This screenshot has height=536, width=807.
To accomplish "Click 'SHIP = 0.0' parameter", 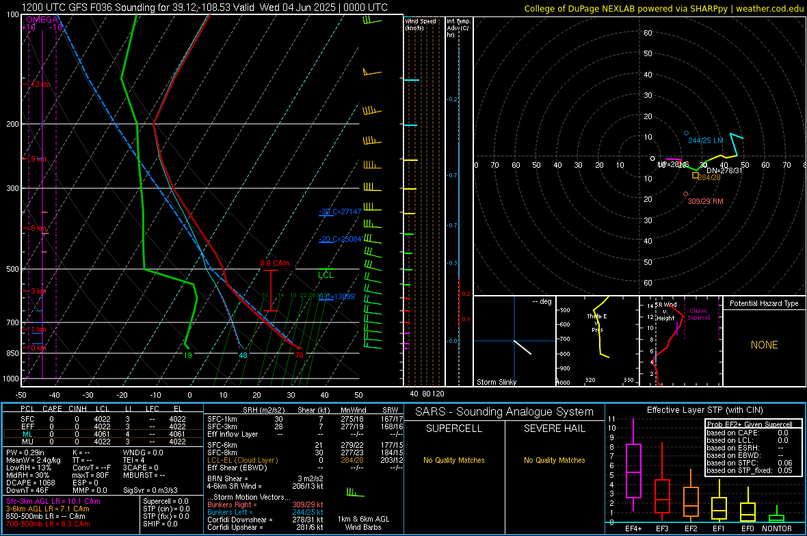I will click(160, 524).
